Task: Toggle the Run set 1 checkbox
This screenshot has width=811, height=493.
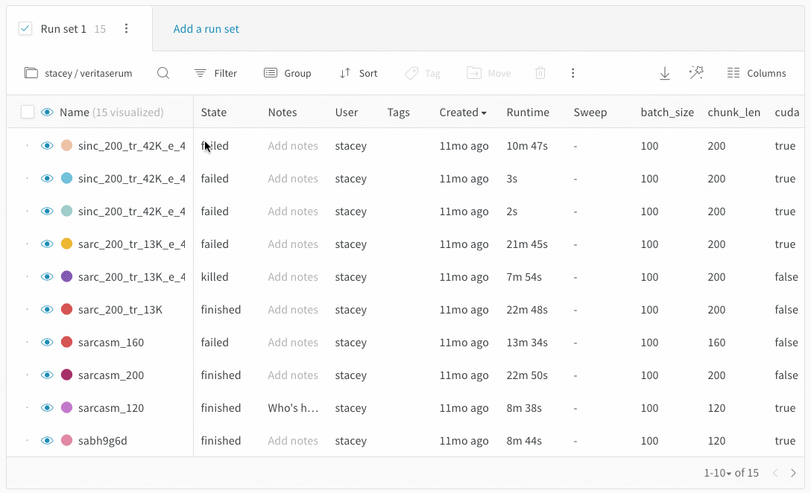Action: 25,29
